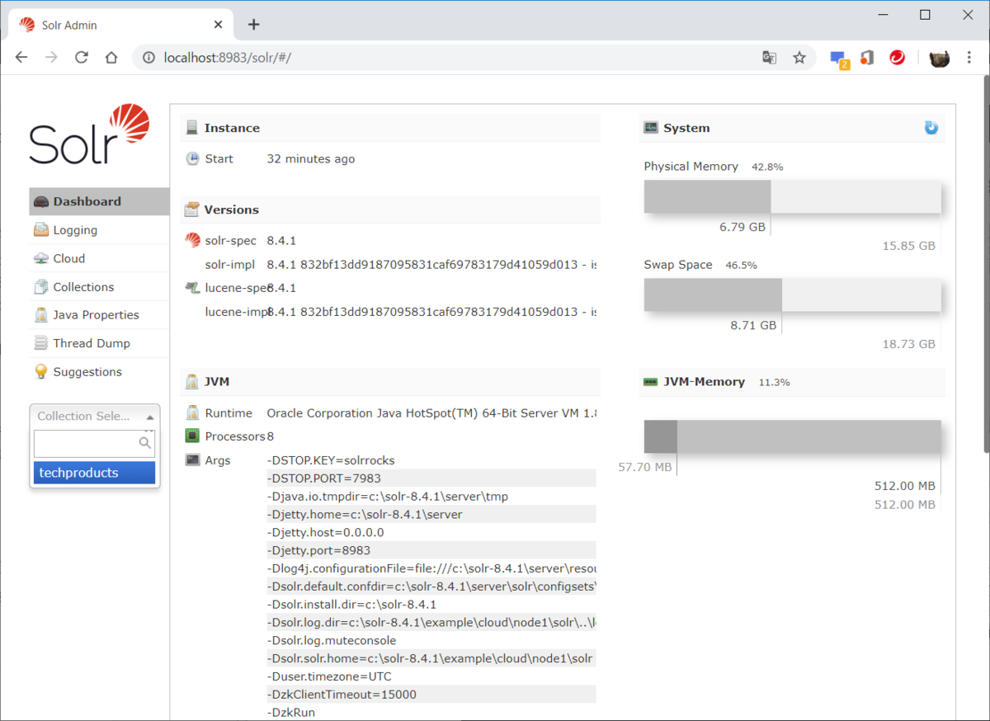Screen dimensions: 990x721
Task: Click the Logging sidebar icon
Action: pyautogui.click(x=41, y=230)
